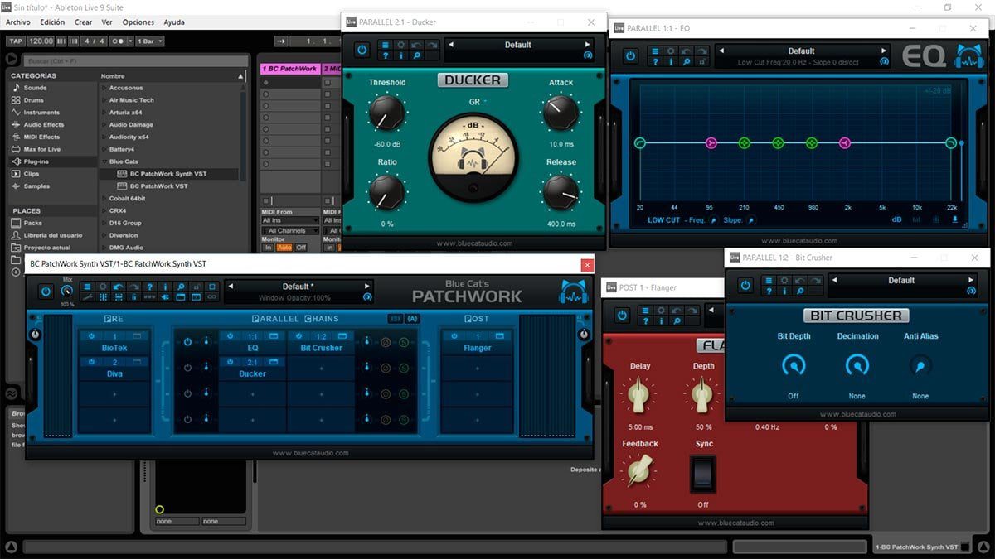Screen dimensions: 995x559
Task: Toggle the Bit Crusher window power button
Action: (x=745, y=285)
